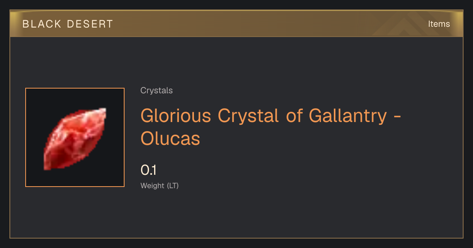Click the red crystal item icon

[75, 137]
